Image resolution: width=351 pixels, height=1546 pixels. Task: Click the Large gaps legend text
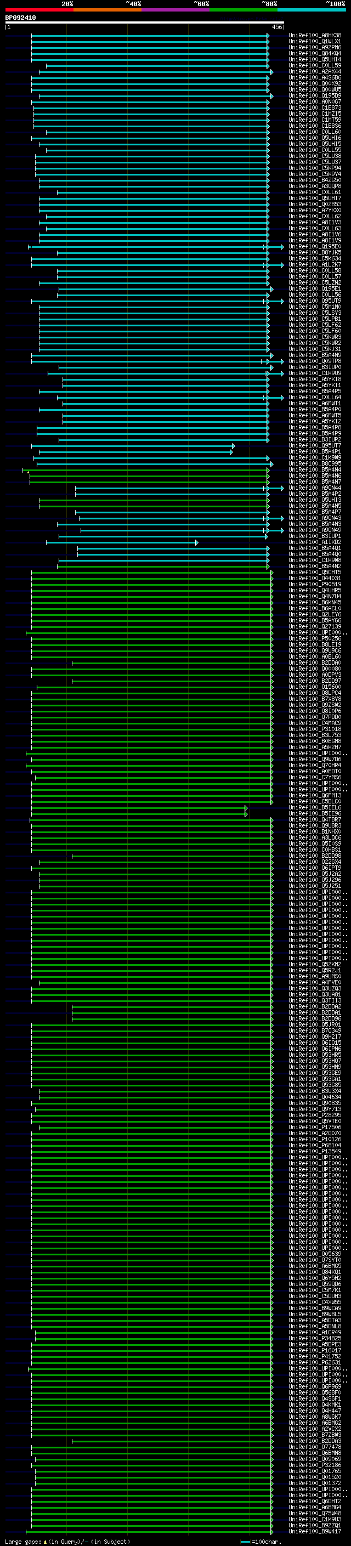[67, 1541]
